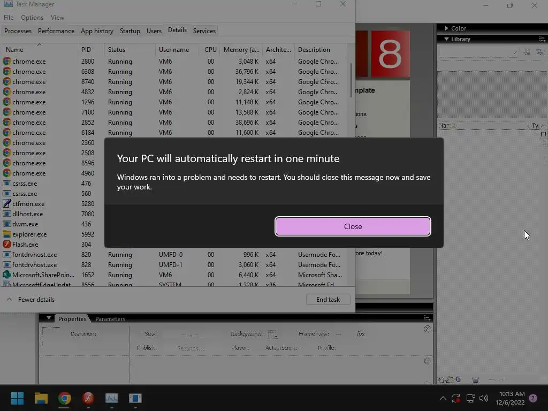Click the explorer.exe folder icon
Screen dimensions: 548x411
click(6, 234)
